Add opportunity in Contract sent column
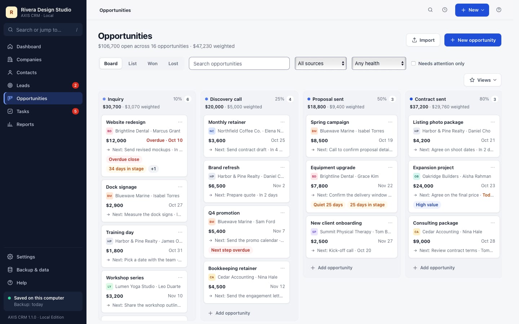The image size is (519, 324). click(x=434, y=268)
